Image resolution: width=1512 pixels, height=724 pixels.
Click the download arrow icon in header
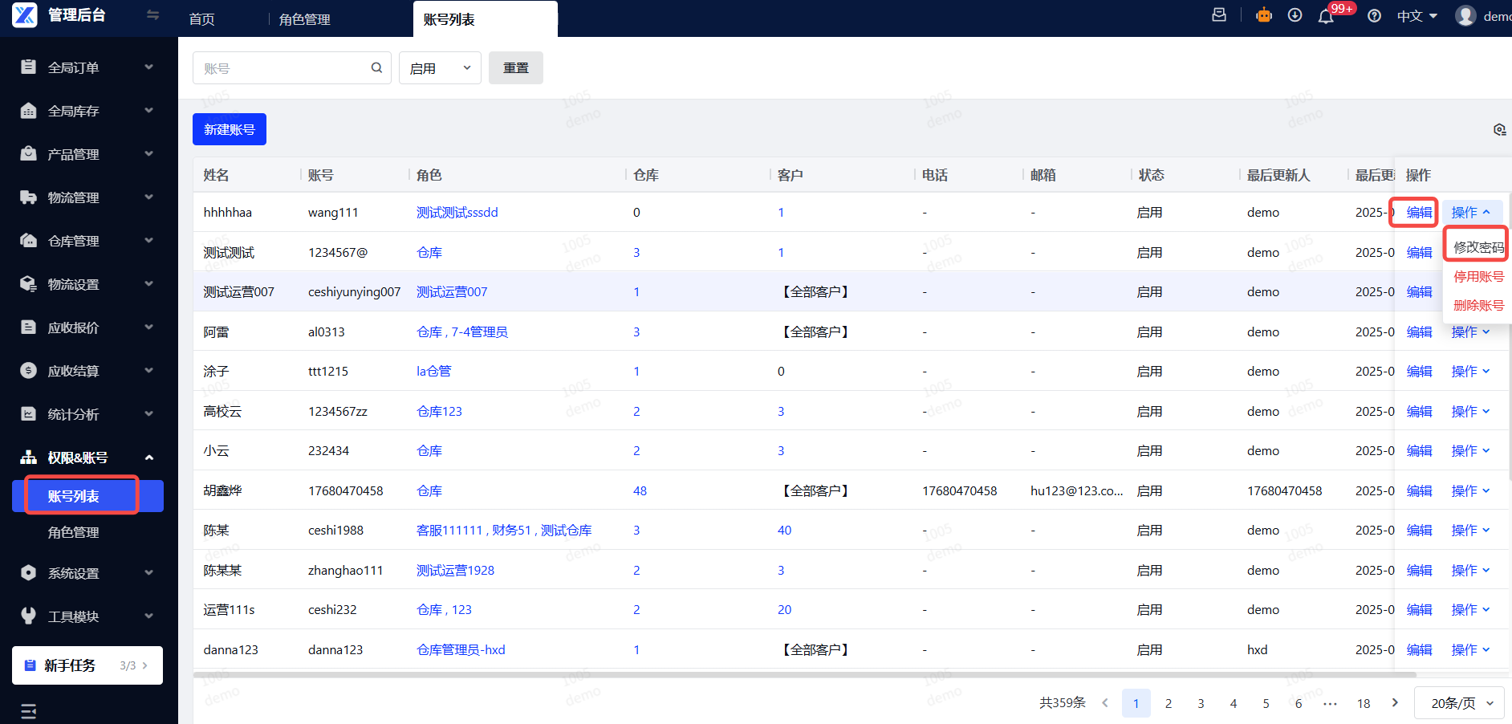pyautogui.click(x=1295, y=15)
